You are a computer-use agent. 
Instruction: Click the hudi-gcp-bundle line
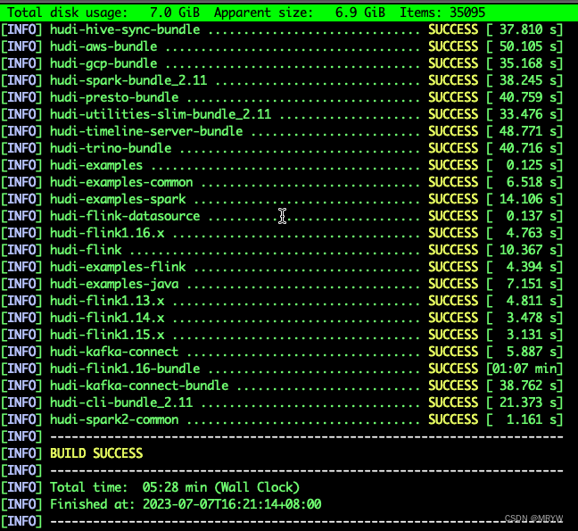tap(282, 63)
